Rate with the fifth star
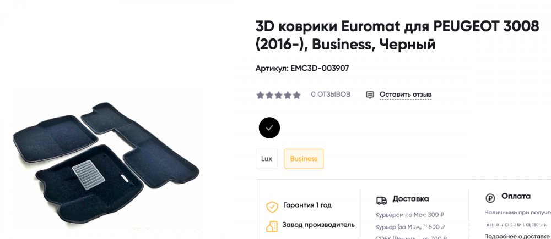 point(297,95)
